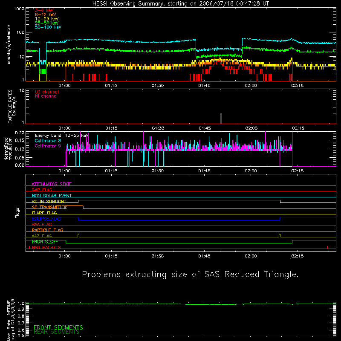
Task: Click the REAR SEGMENTS legend label
Action: 57,332
